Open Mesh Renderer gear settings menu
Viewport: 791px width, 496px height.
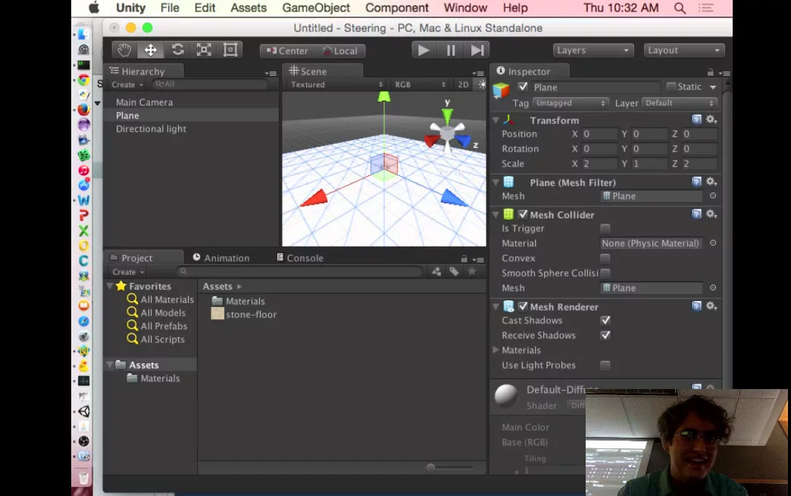(711, 306)
